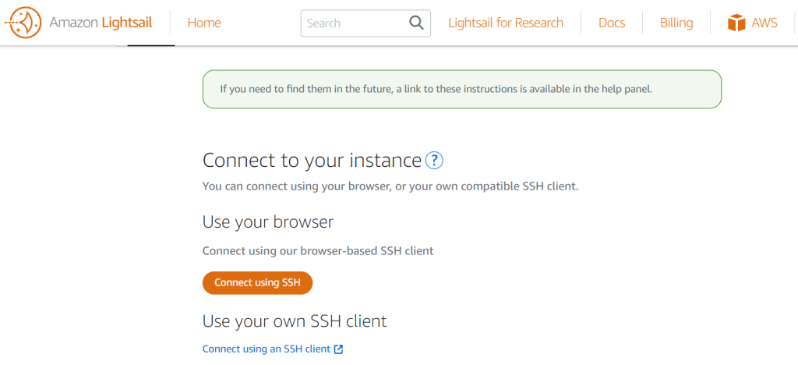Click the Use your browser heading
The image size is (798, 365).
[x=268, y=221]
